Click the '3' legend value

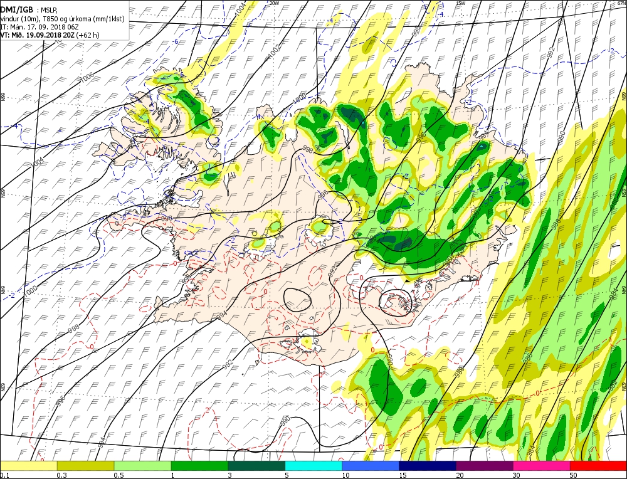(229, 475)
